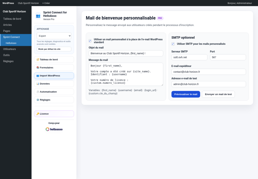The image size is (258, 179).
Task: Click Club Sportif Horizon sidebar heading
Action: pyautogui.click(x=14, y=12)
